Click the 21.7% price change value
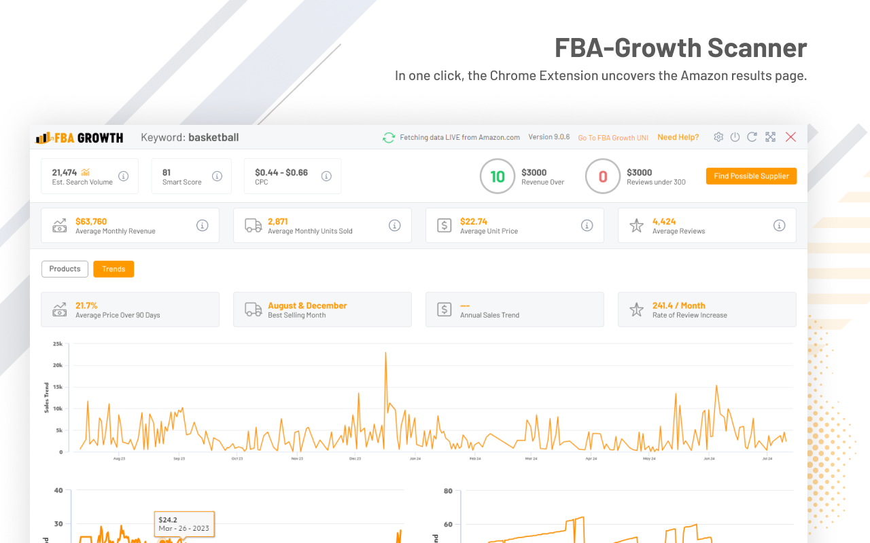 coord(86,305)
